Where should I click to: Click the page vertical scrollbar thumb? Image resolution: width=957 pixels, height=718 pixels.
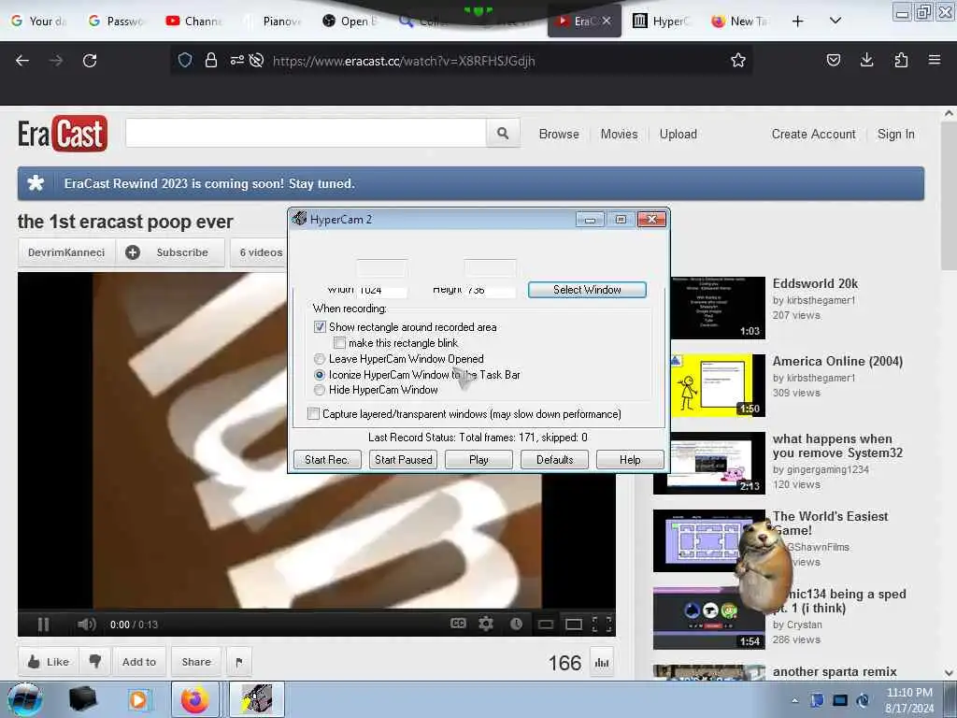point(949,195)
